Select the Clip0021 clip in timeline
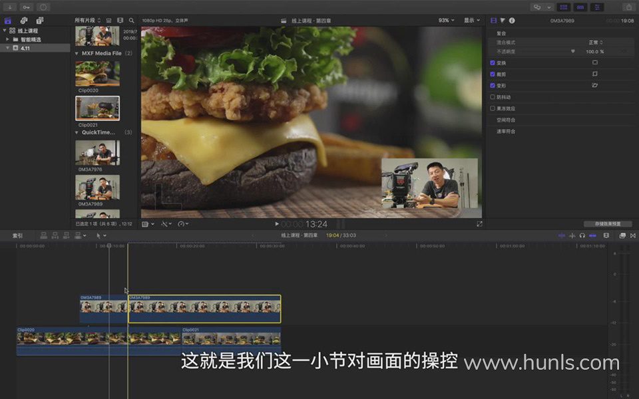Screen dimensions: 639x399 tap(231, 341)
